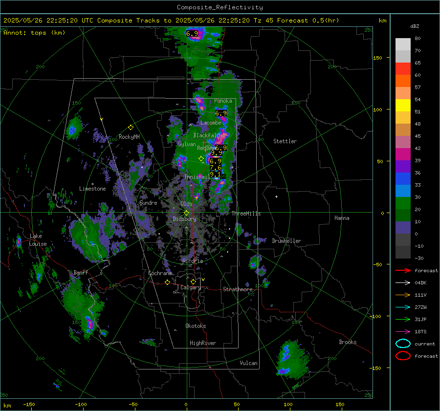Click the yellow diamond marker south of RedDeer

click(201, 159)
